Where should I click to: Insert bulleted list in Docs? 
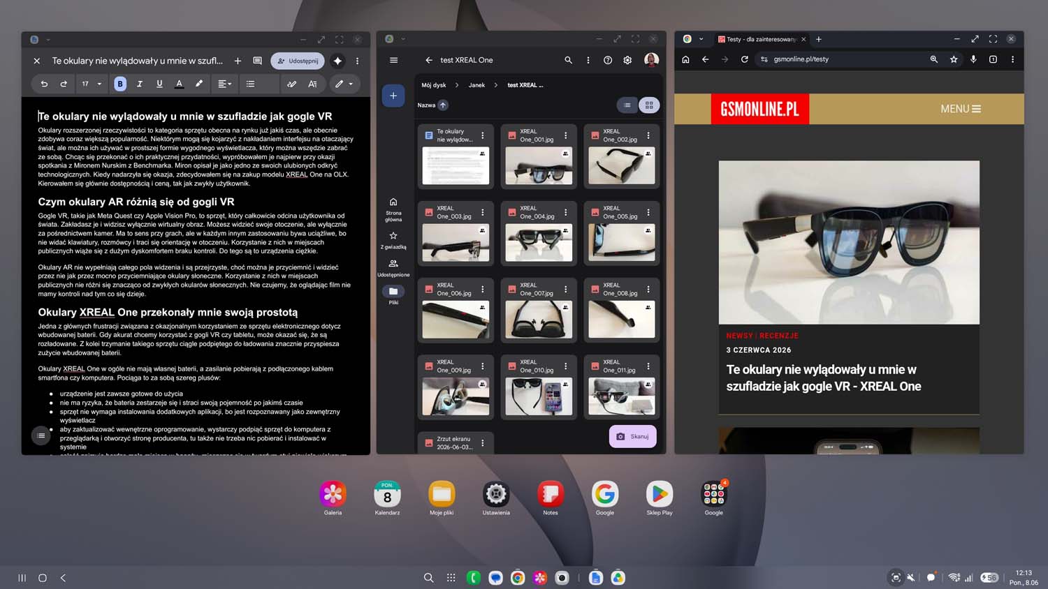point(250,84)
